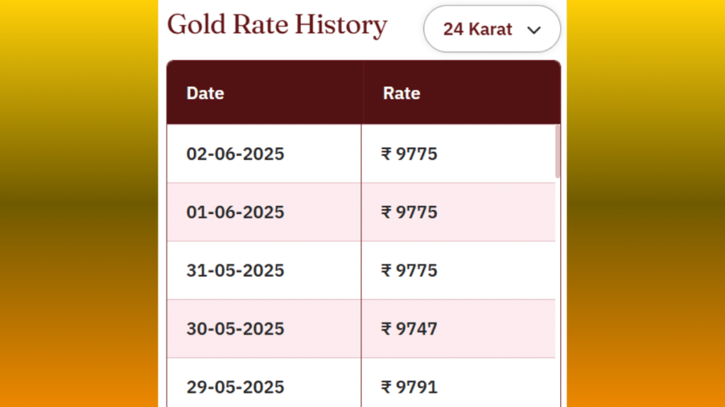Click the gradient area right of the table
725x407 pixels.
(646, 203)
